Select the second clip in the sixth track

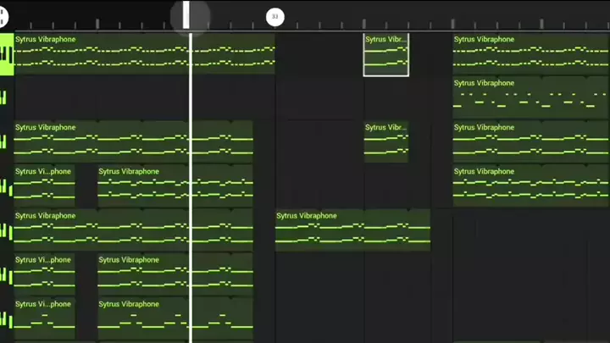pyautogui.click(x=175, y=274)
